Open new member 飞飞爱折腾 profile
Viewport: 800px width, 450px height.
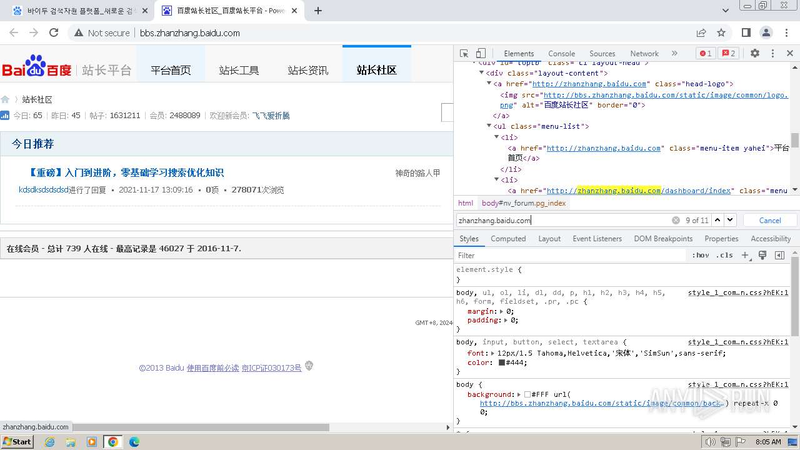271,116
